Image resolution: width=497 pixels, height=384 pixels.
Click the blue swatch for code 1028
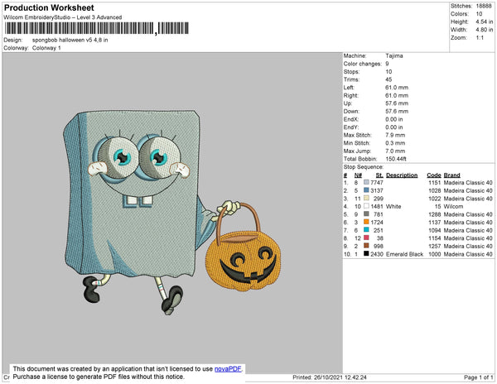click(x=366, y=190)
